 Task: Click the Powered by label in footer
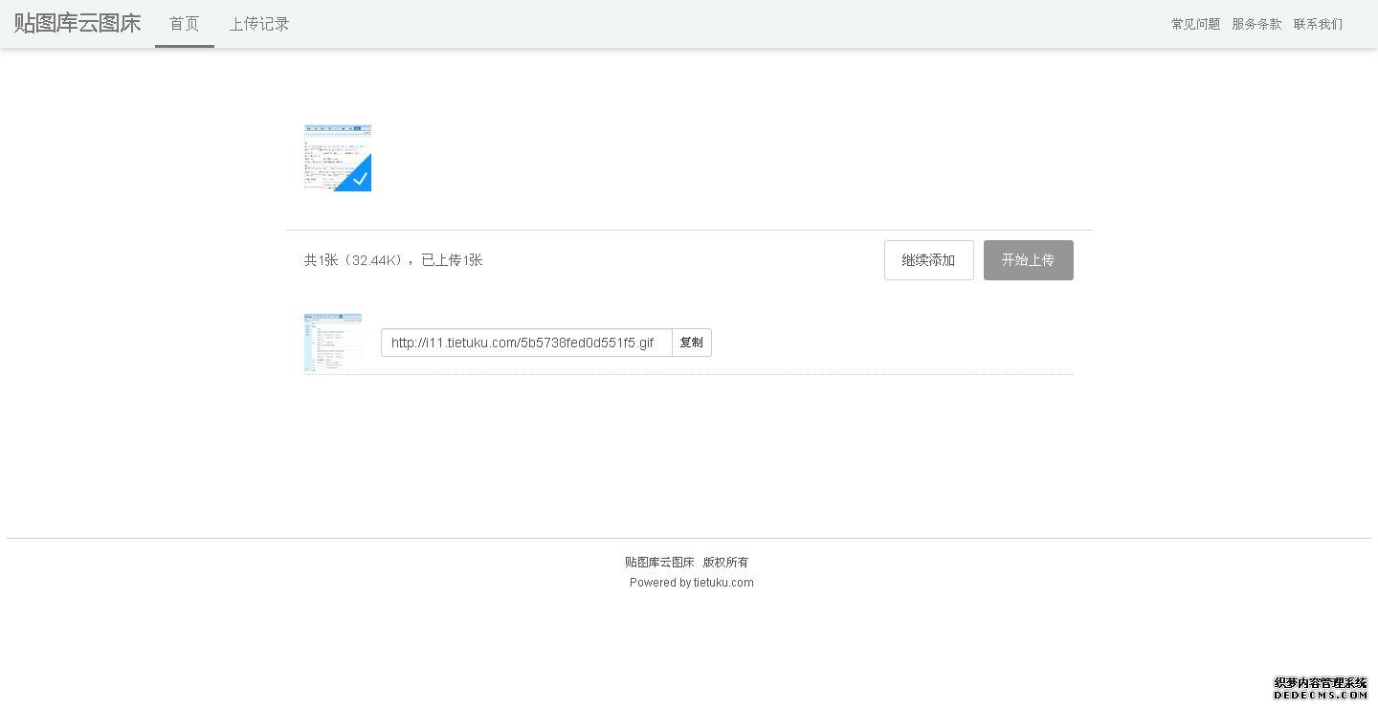pos(659,583)
